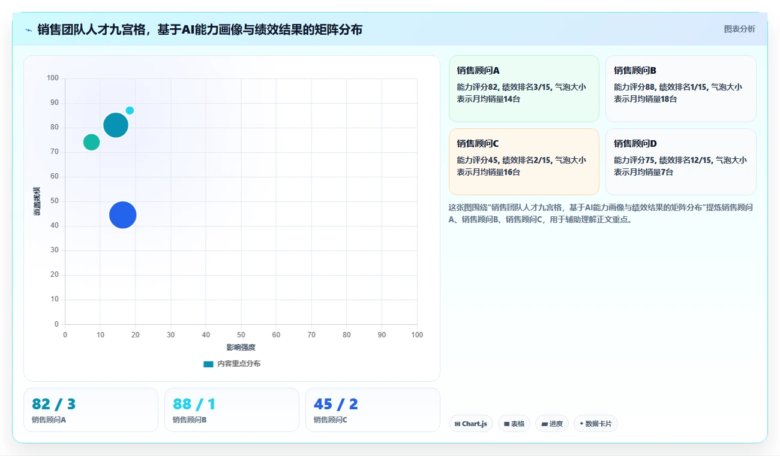The height and width of the screenshot is (456, 780).
Task: Click the dark teal bubble near 81
Action: tap(116, 125)
